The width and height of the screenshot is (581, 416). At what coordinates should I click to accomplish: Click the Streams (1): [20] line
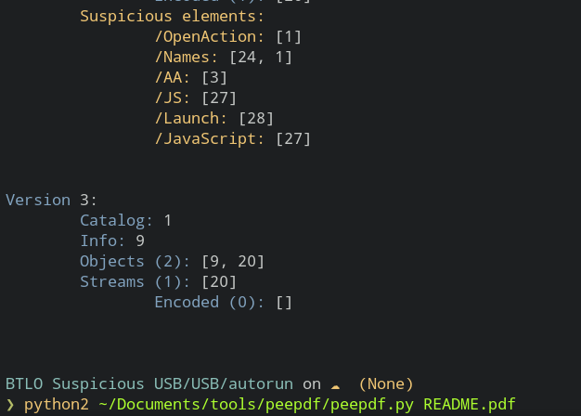point(158,281)
